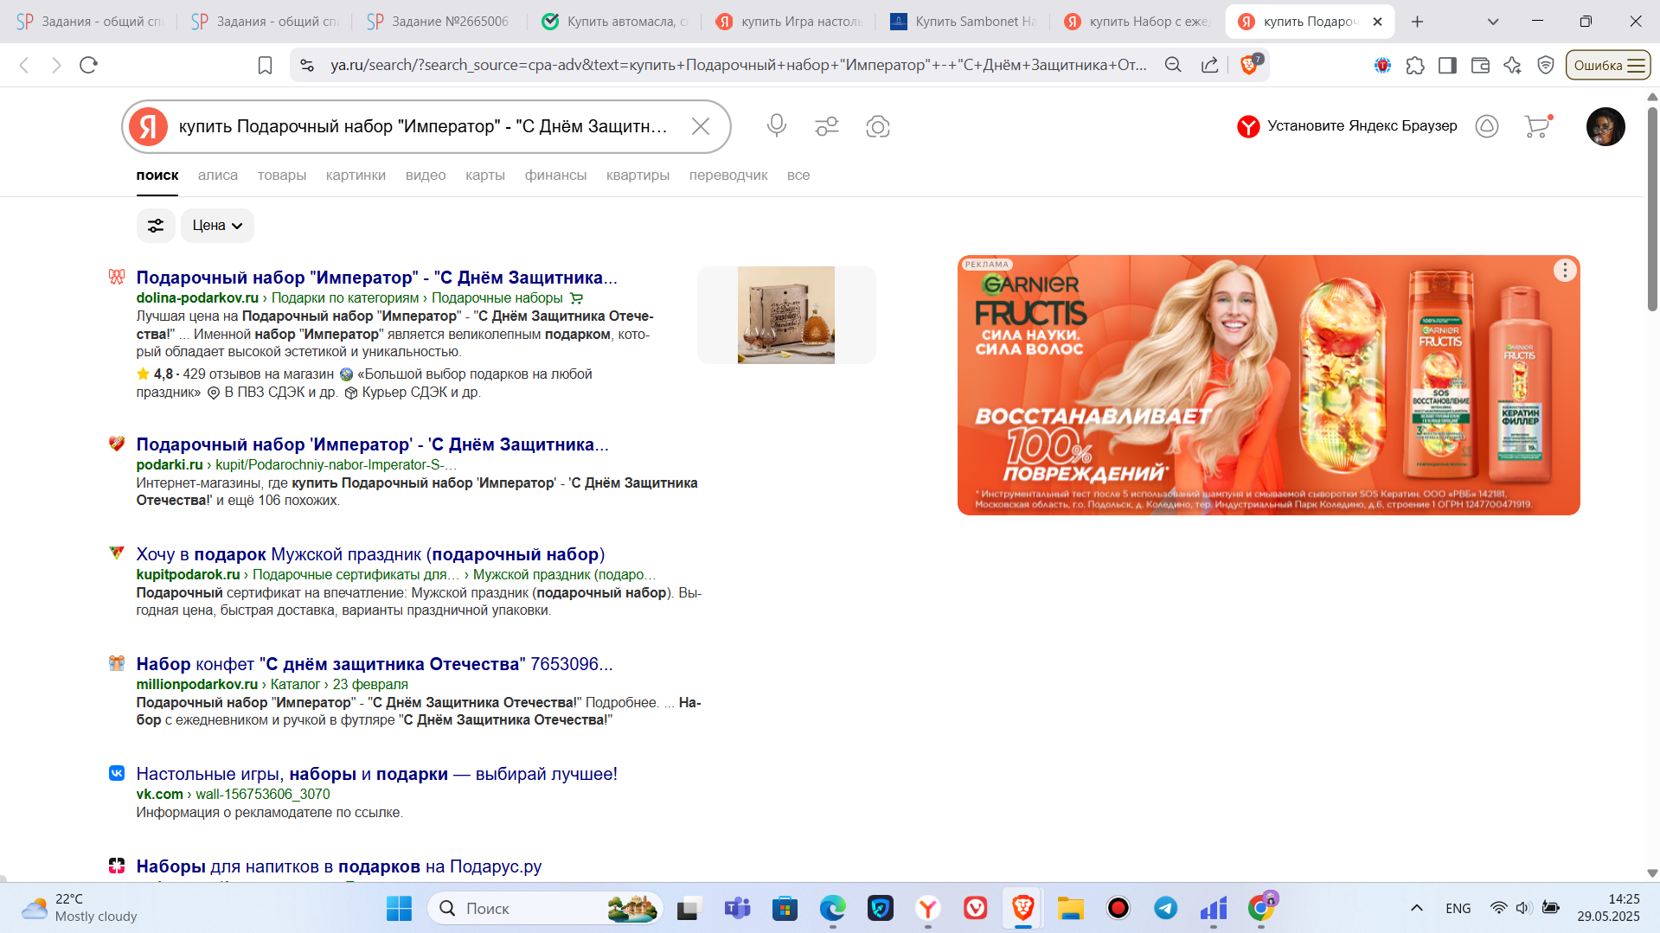Open the Garnier ad options menu

point(1565,271)
